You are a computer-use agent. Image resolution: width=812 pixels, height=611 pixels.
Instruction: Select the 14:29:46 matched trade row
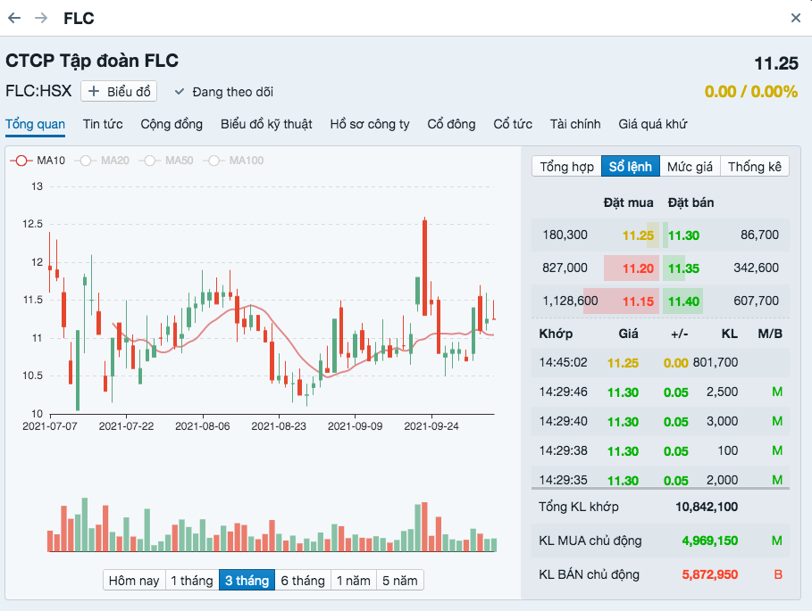pos(661,392)
